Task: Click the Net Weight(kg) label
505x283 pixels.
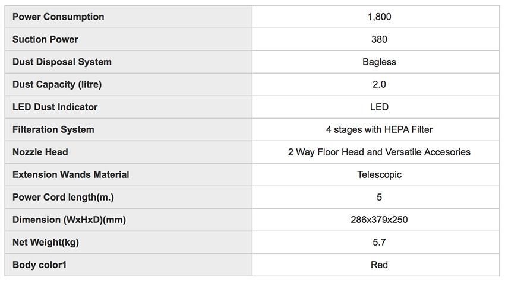Action: click(x=46, y=242)
